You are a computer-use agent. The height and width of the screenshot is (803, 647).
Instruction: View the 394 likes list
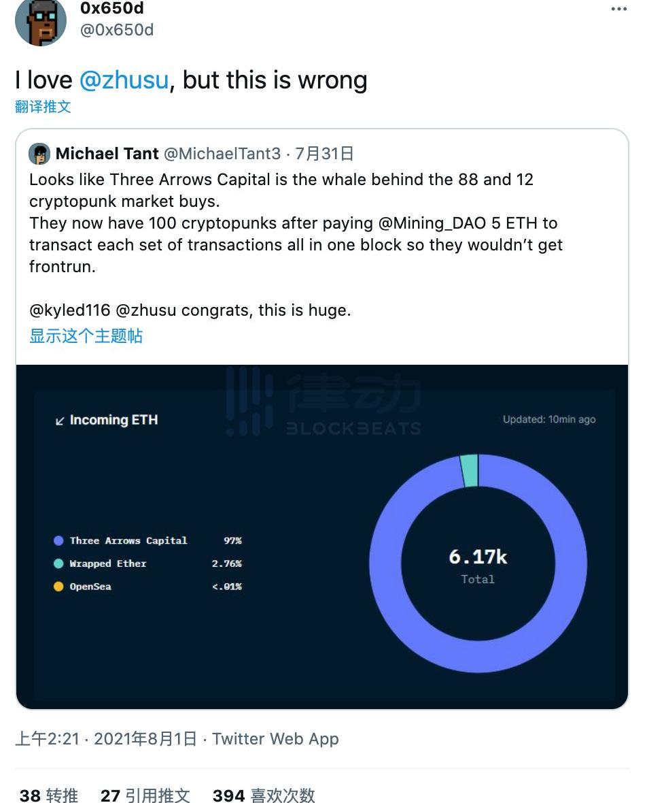[264, 795]
